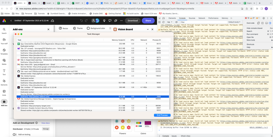Invite collaborators with the person-plus icon

[x=93, y=20]
